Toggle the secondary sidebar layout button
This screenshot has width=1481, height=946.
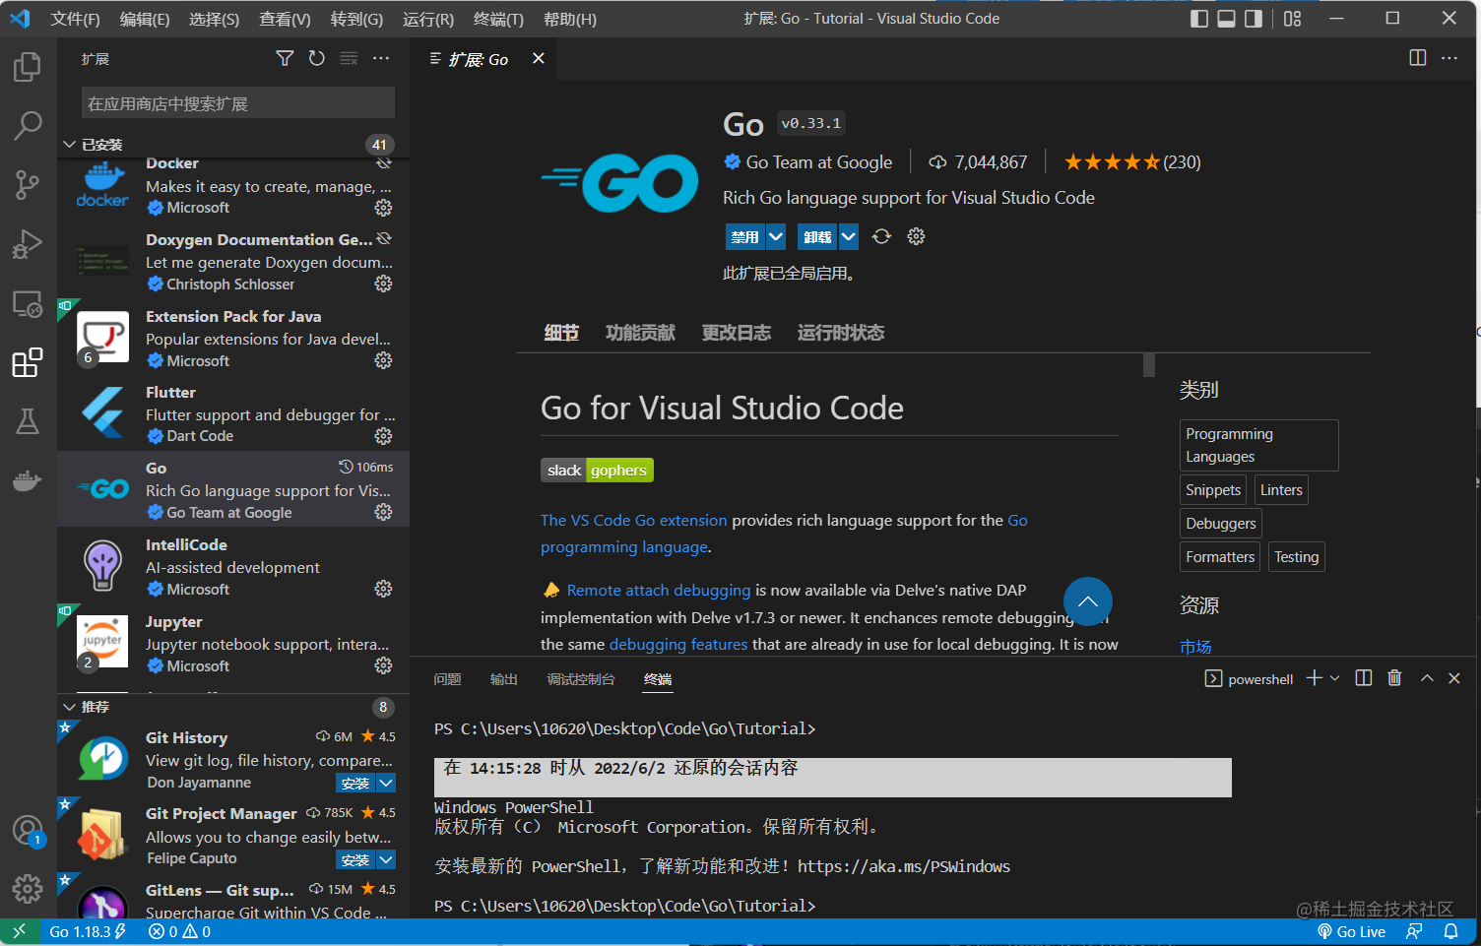[1254, 19]
